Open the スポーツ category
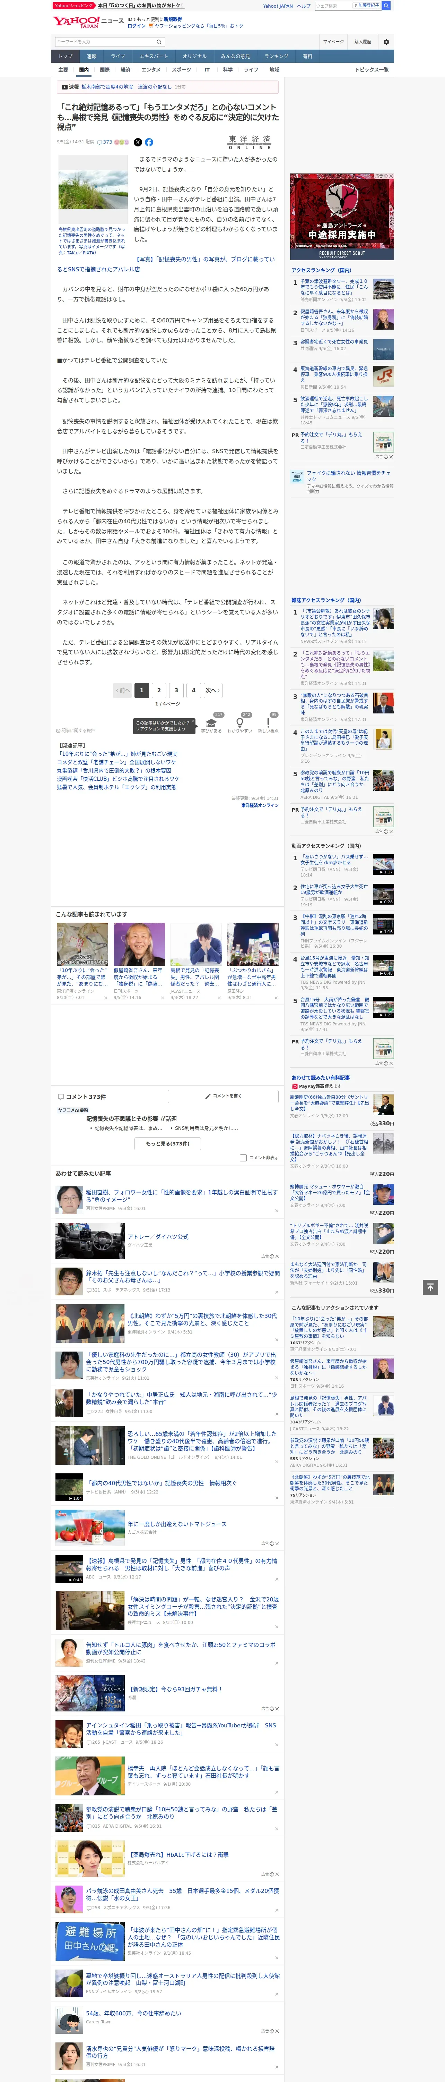Image resolution: width=445 pixels, height=2082 pixels. (182, 69)
